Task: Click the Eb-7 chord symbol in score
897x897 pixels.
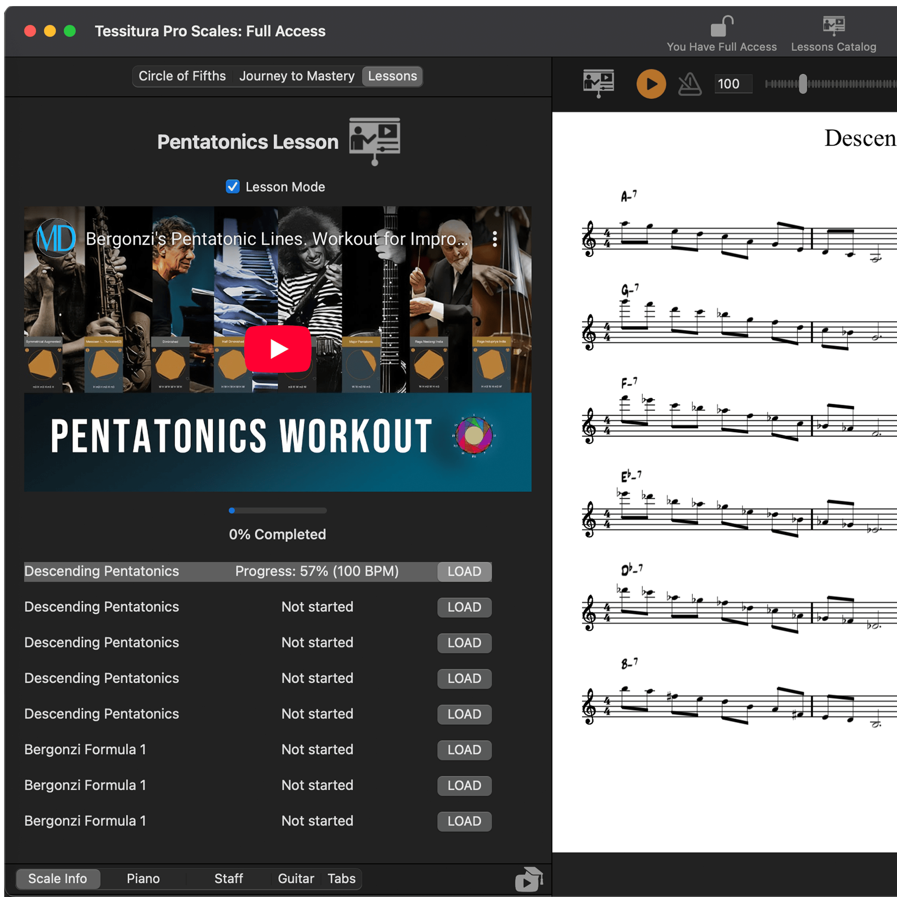Action: (x=631, y=475)
